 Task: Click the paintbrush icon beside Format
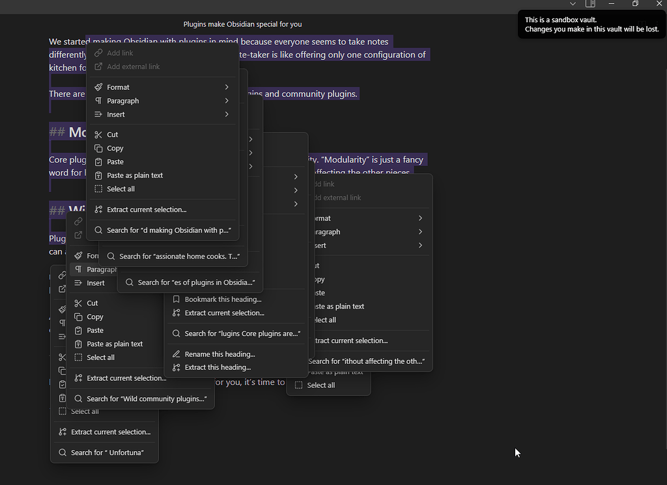coord(98,87)
